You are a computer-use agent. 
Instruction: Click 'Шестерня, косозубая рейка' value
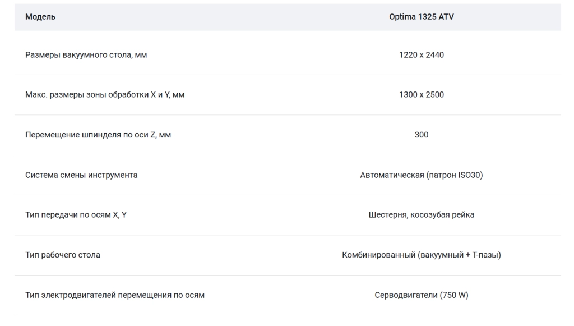(422, 215)
